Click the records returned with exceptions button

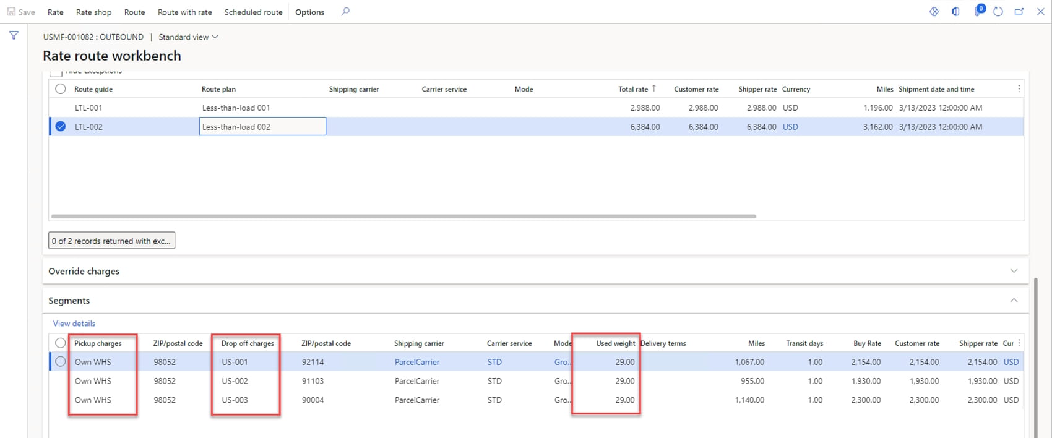(x=111, y=241)
